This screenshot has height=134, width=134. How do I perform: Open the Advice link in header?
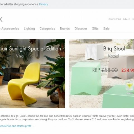click(126, 19)
